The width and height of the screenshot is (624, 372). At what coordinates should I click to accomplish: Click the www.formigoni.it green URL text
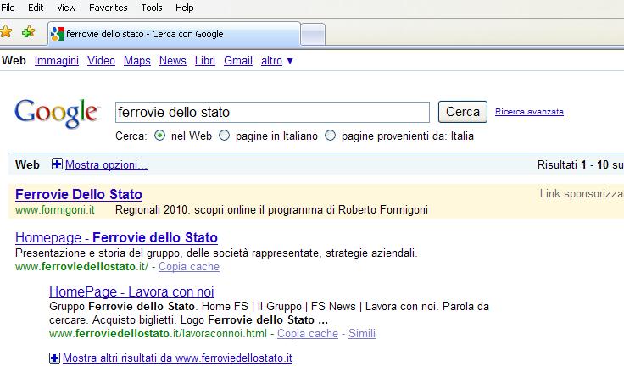click(x=55, y=209)
